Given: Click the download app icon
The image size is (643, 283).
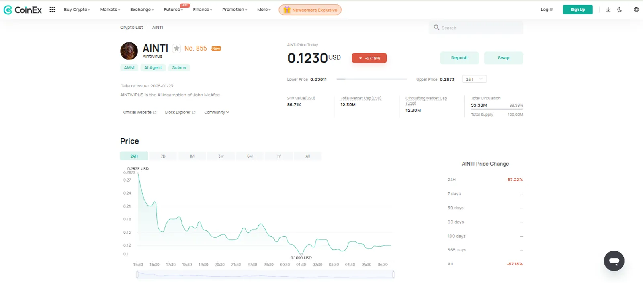Looking at the screenshot, I should (608, 10).
